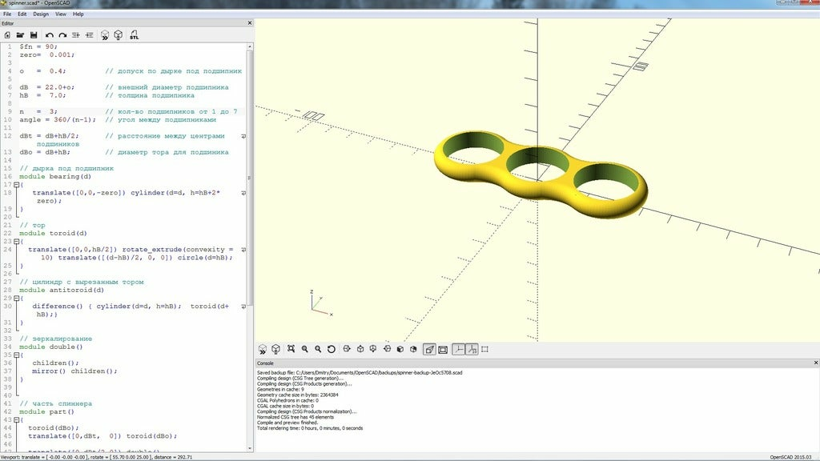Select the Zoom All view icon

pyautogui.click(x=291, y=349)
